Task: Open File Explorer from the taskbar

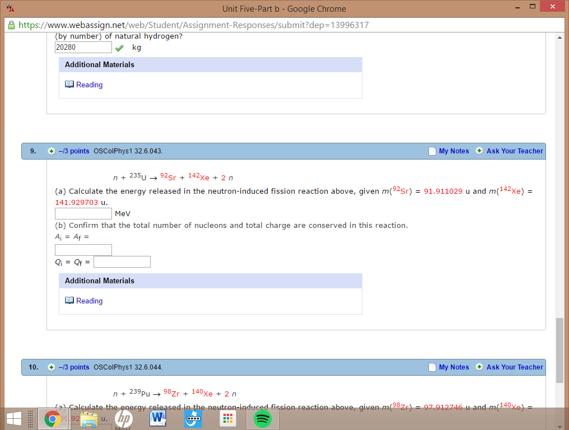Action: (x=88, y=418)
